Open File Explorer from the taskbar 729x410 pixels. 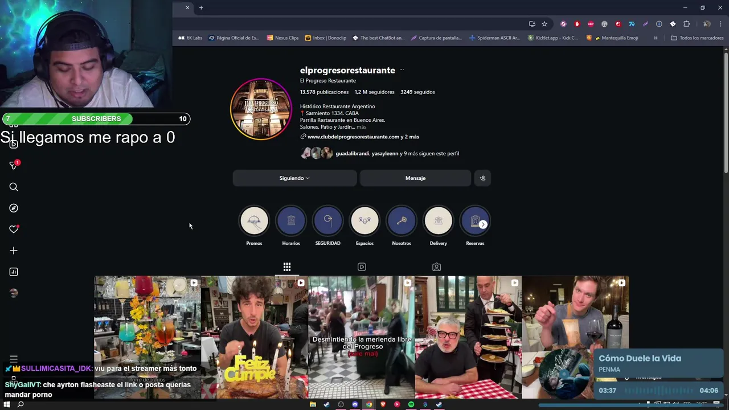pyautogui.click(x=313, y=404)
